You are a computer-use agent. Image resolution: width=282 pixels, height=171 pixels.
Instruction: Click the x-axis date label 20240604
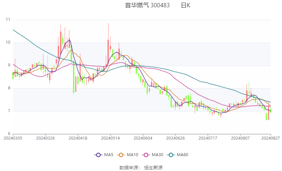[143, 138]
